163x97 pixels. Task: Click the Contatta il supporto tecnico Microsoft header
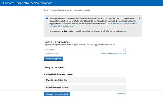pyautogui.click(x=27, y=3)
